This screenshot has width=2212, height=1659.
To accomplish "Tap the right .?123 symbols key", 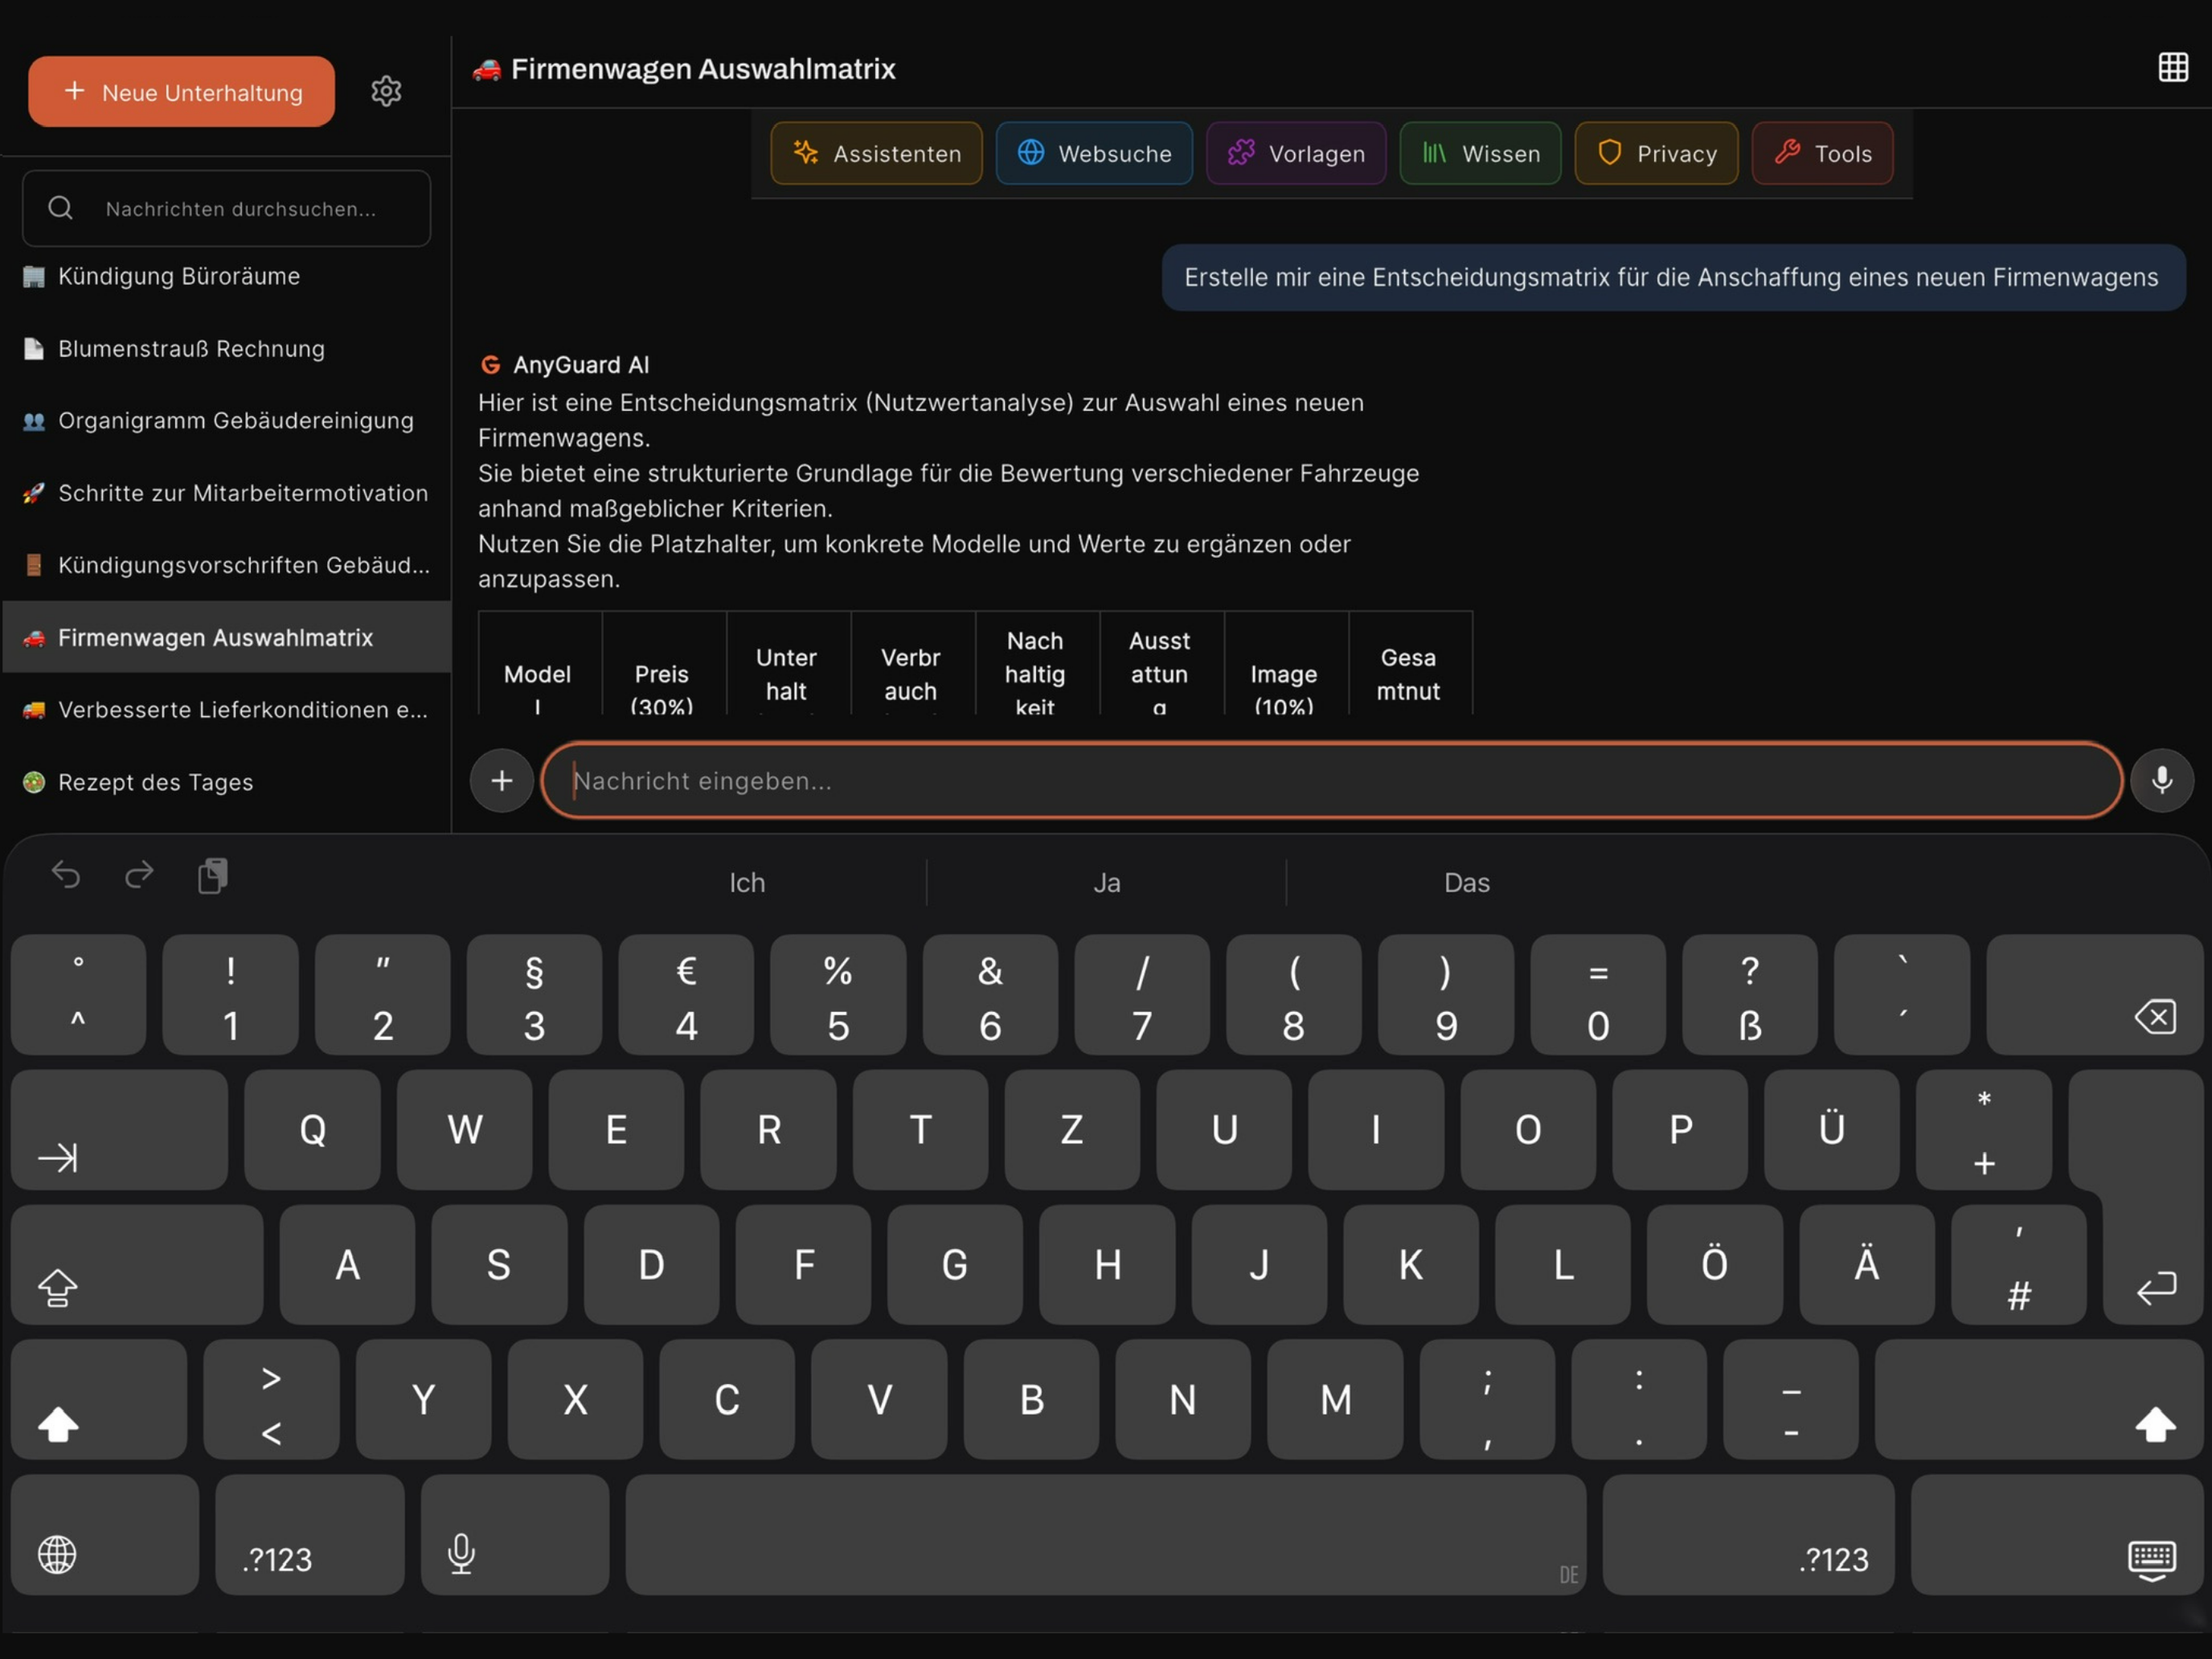I will (1748, 1535).
